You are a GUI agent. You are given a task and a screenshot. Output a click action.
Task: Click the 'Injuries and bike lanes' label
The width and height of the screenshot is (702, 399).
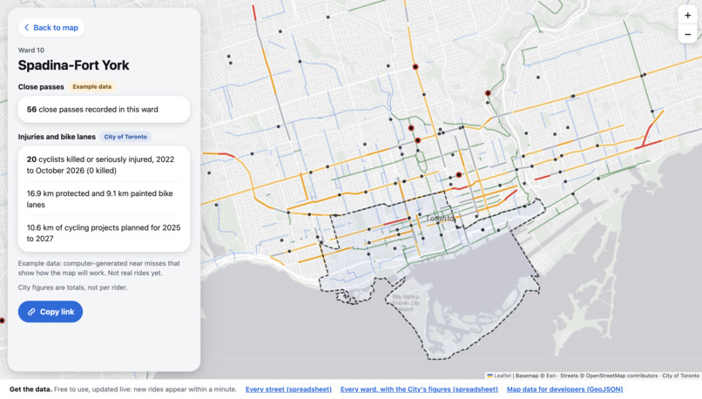pyautogui.click(x=57, y=137)
